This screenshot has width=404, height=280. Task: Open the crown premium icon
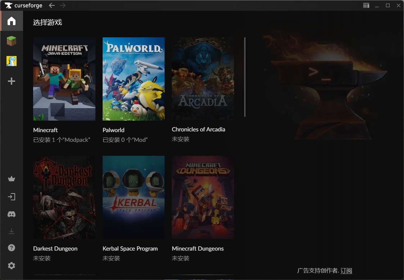[x=12, y=179]
